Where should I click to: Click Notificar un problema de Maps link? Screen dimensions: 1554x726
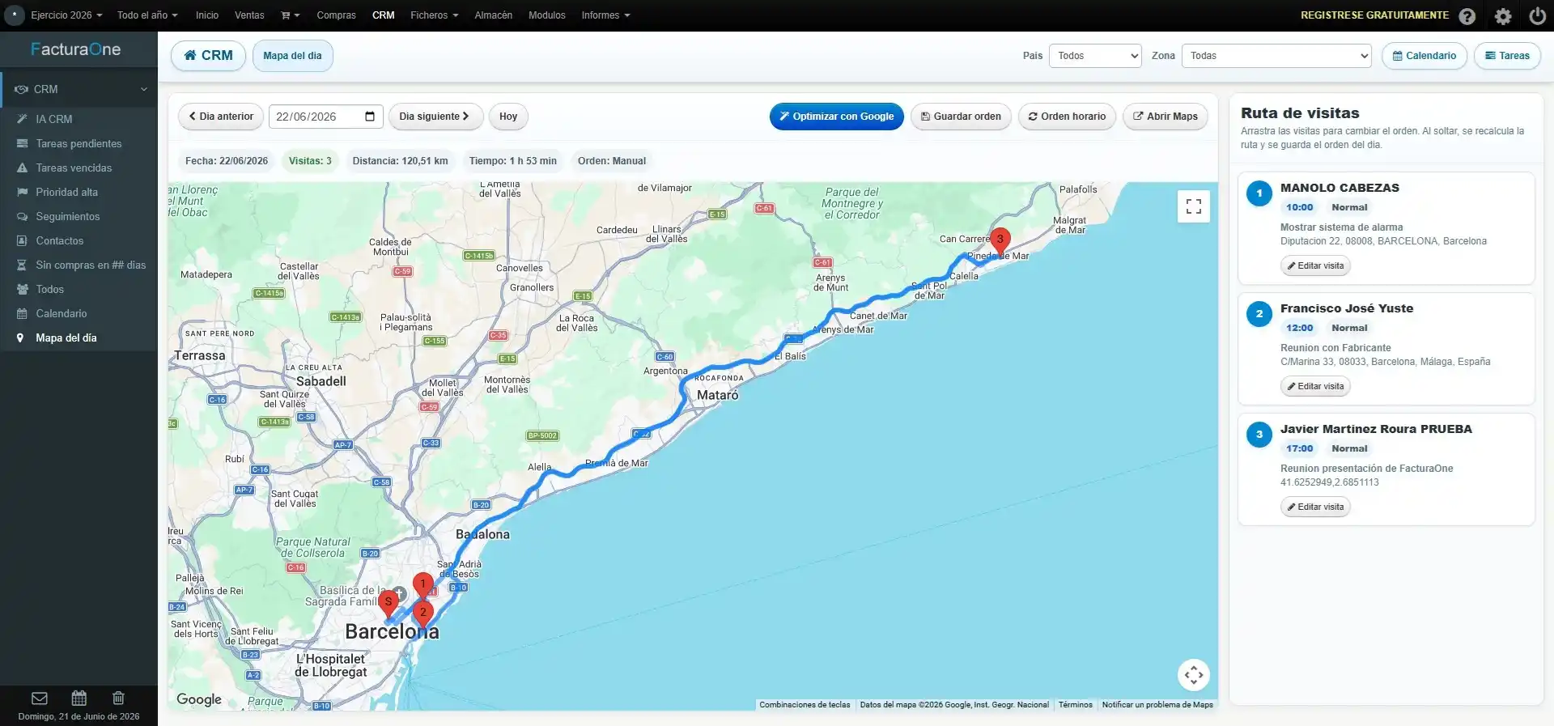point(1157,705)
